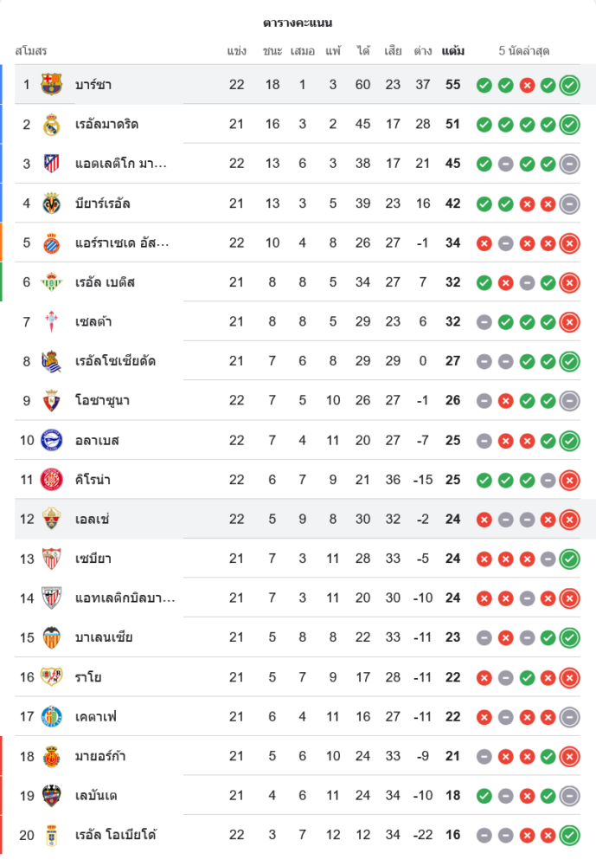
Task: Click the Valencia club crest
Action: coord(52,638)
